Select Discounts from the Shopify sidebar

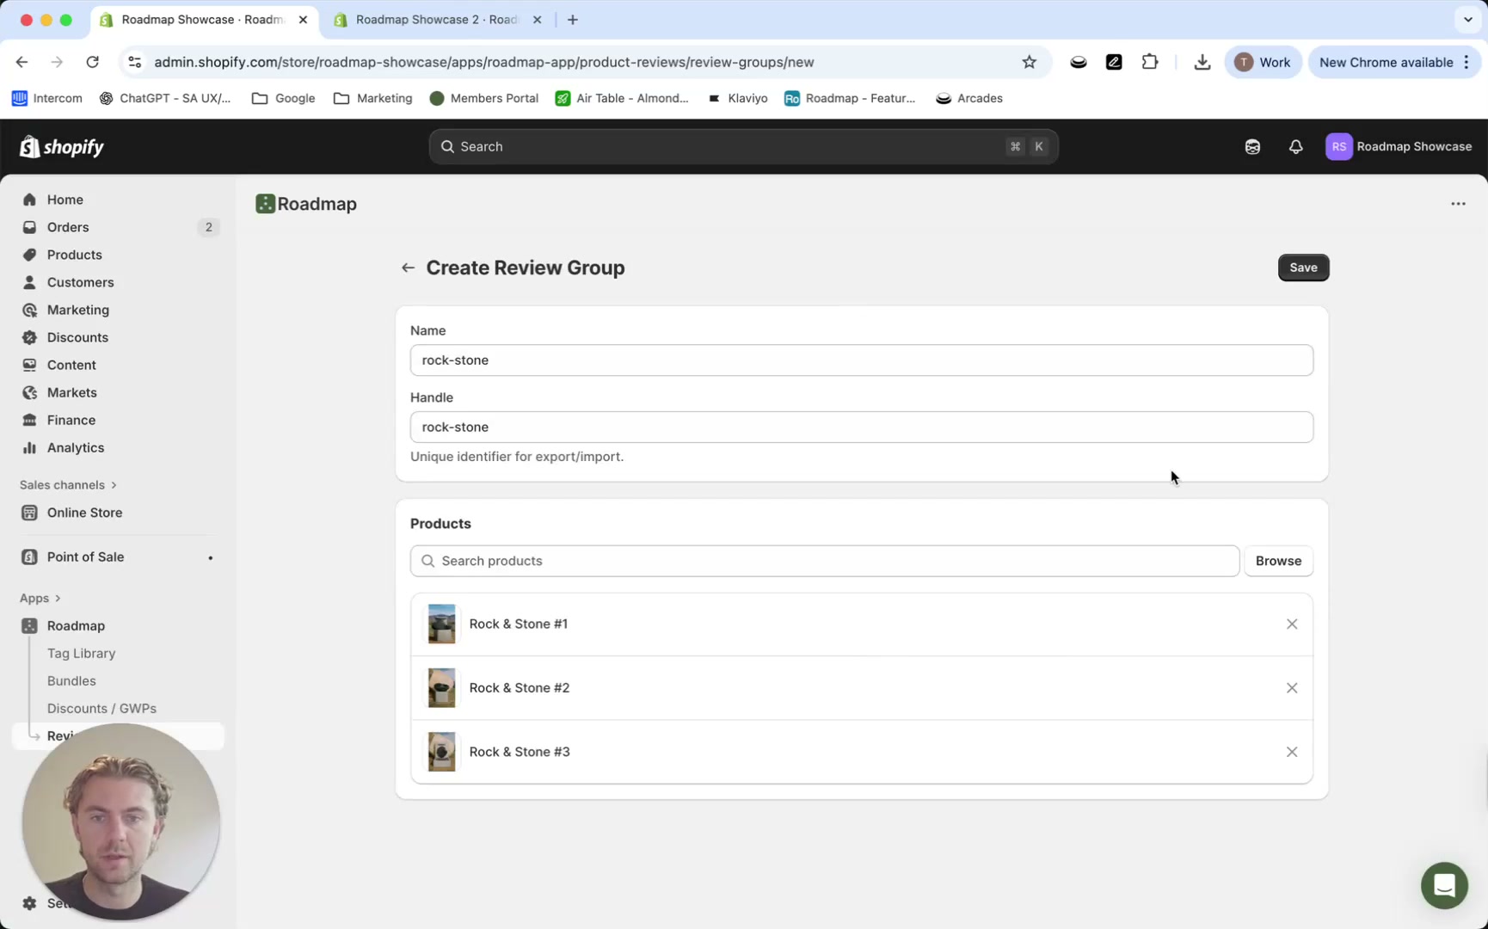click(77, 337)
